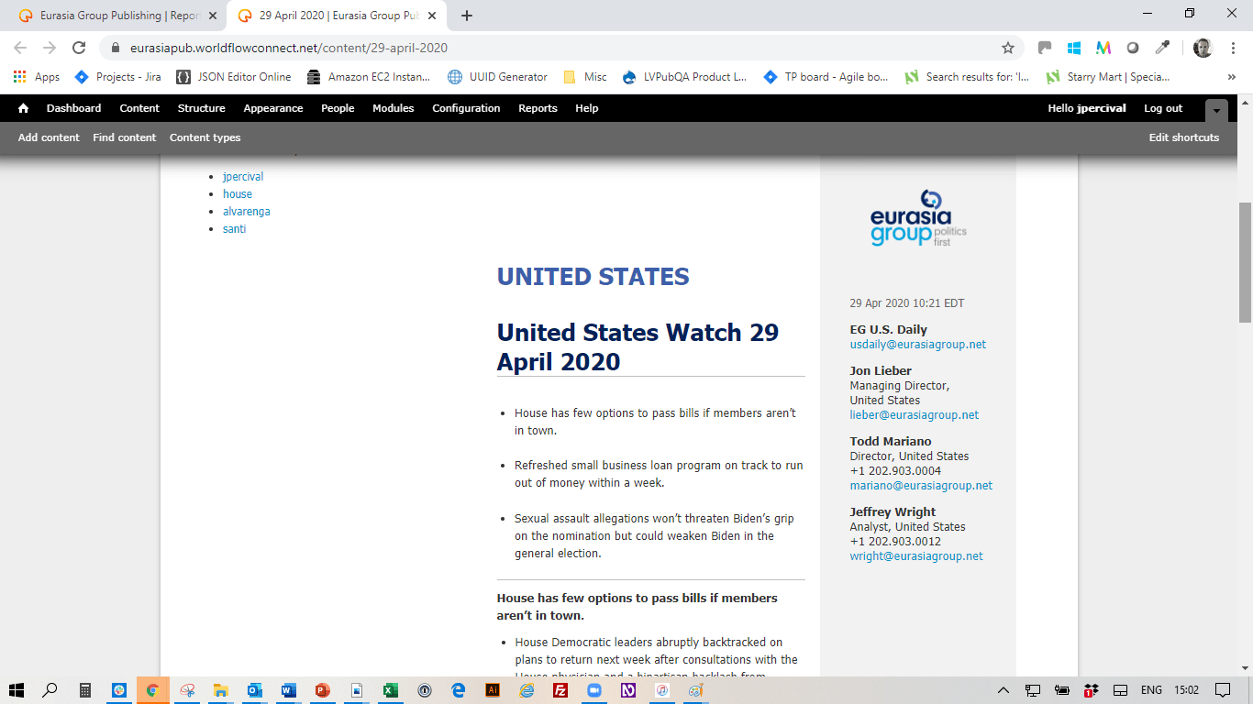Click the Windows logo extension icon
Image resolution: width=1253 pixels, height=704 pixels.
1074,48
